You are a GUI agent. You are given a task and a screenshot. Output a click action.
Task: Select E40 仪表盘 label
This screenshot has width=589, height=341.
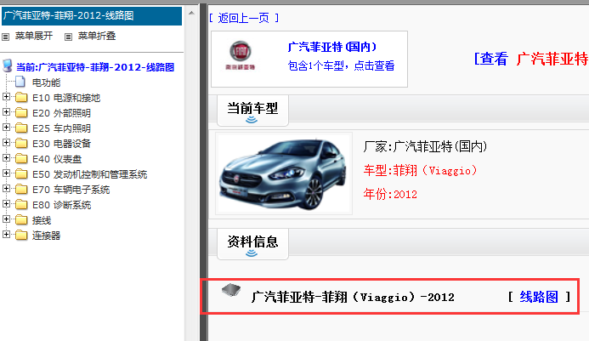pos(57,159)
